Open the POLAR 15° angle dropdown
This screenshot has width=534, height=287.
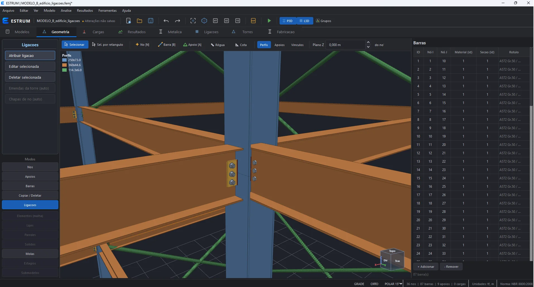coord(393,284)
